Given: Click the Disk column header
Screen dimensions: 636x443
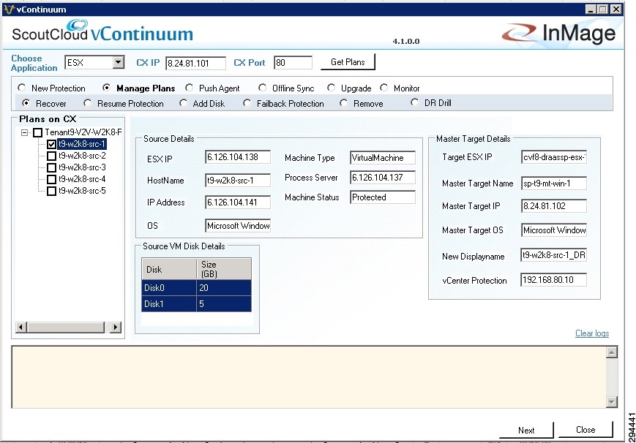Looking at the screenshot, I should pos(169,269).
